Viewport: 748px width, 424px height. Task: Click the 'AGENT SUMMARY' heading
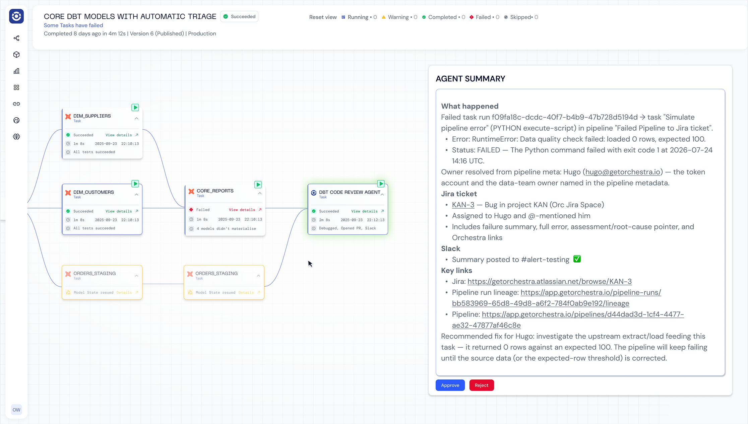point(471,79)
